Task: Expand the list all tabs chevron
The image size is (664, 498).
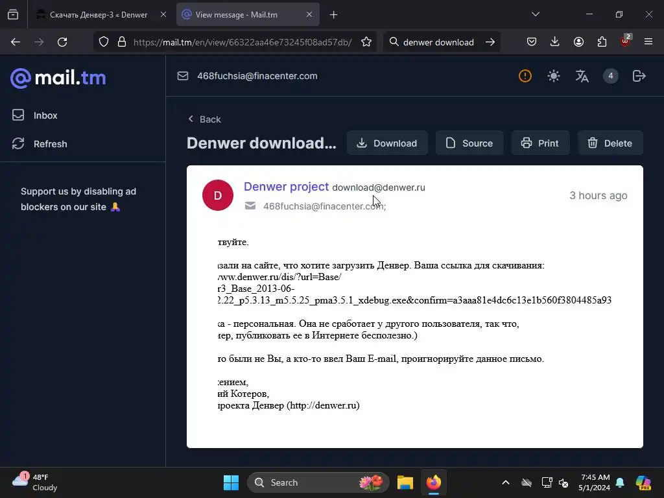Action: 535,14
